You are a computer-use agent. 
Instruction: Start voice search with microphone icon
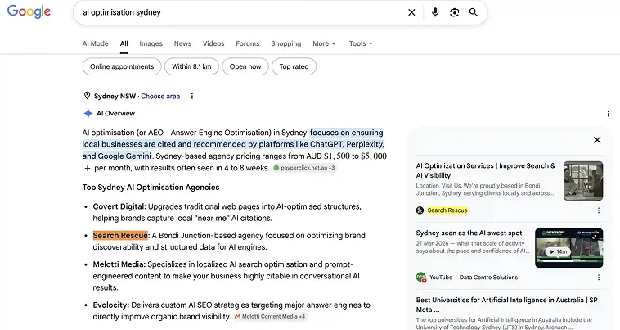click(435, 12)
